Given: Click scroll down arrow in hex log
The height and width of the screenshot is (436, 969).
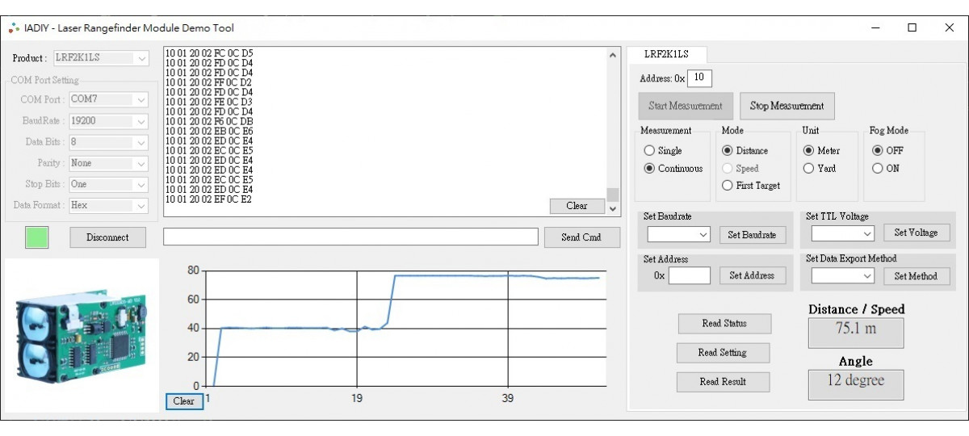Looking at the screenshot, I should (x=613, y=209).
